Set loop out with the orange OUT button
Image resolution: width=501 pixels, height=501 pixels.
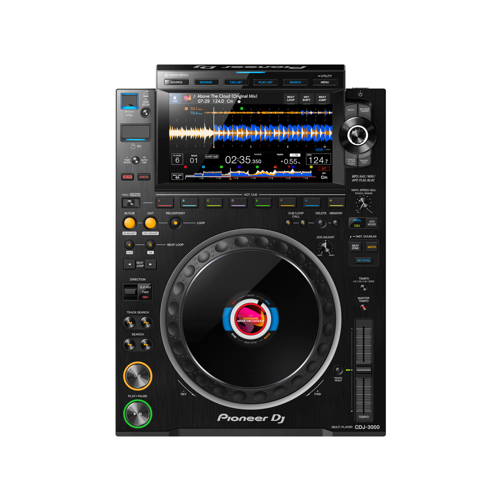(150, 223)
